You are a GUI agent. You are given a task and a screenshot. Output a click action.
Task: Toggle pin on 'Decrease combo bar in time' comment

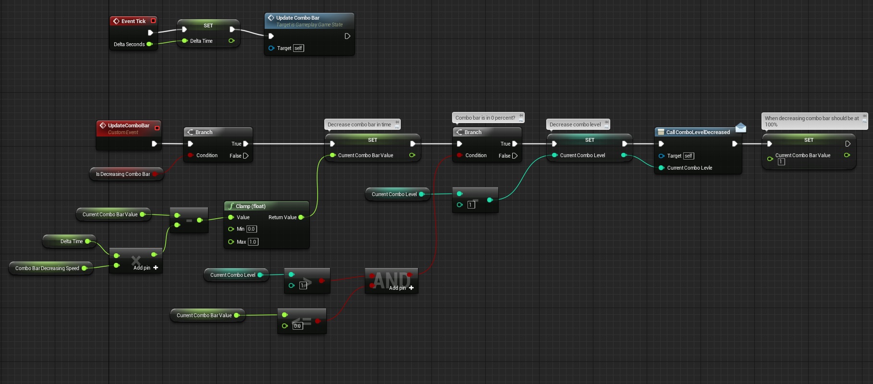coord(397,122)
